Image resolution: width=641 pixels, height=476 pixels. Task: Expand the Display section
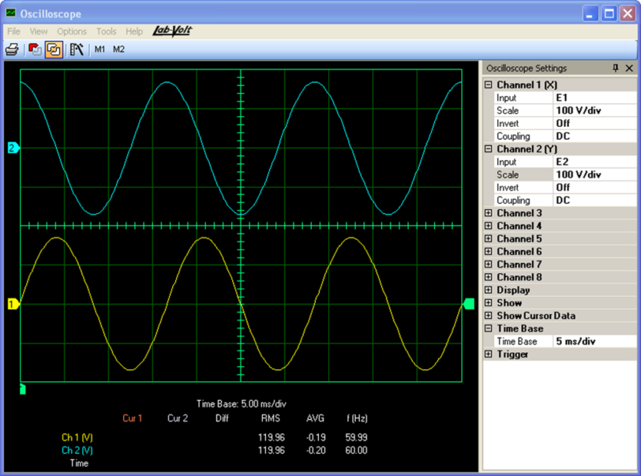[488, 290]
